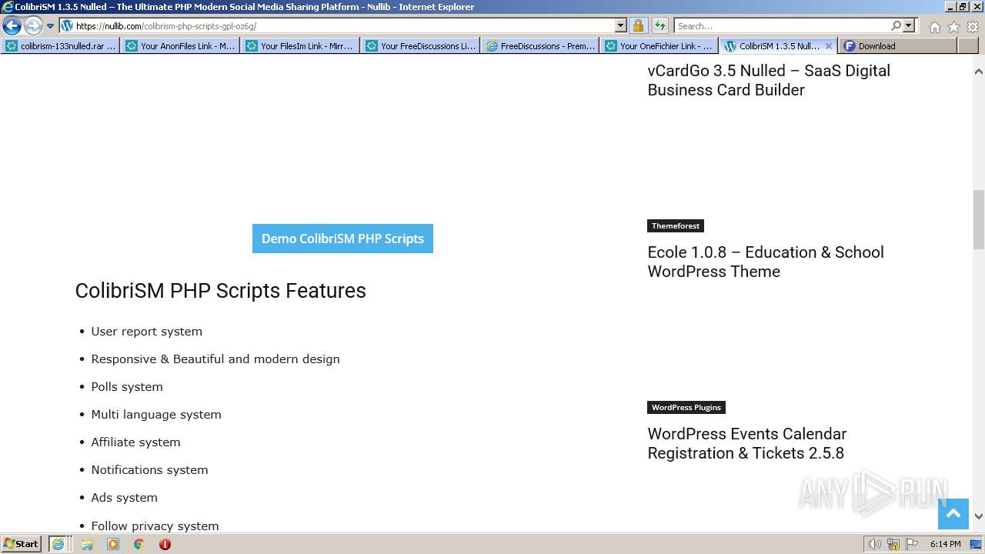The image size is (985, 554).
Task: Click the browser Forward arrow button
Action: pyautogui.click(x=33, y=25)
